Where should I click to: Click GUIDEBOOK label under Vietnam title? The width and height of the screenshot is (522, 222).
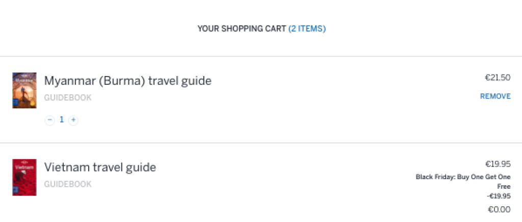click(x=68, y=184)
